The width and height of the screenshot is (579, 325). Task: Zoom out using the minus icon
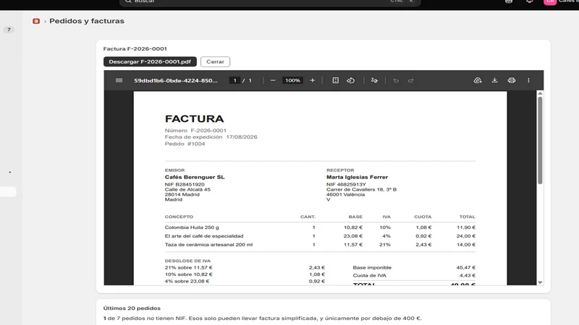point(273,80)
